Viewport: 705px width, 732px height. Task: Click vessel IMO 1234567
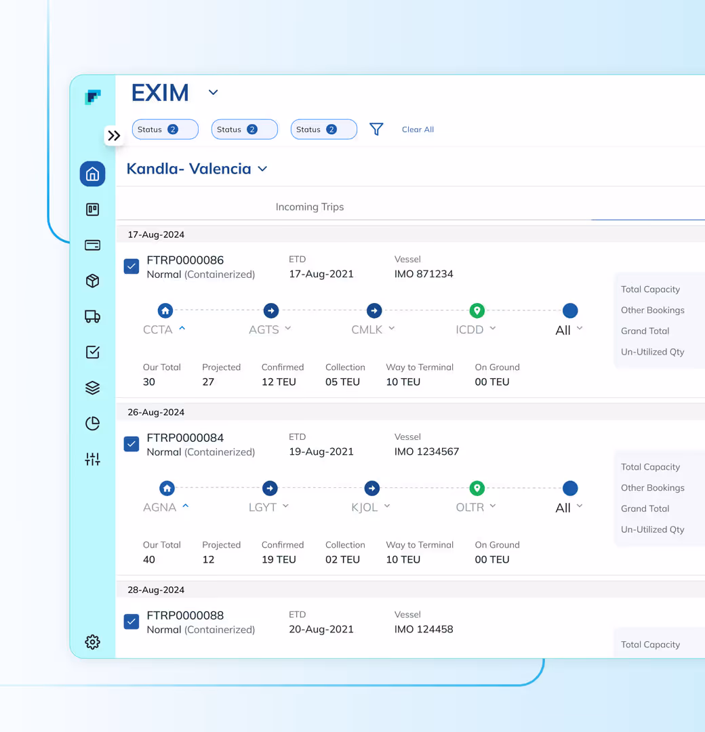427,452
